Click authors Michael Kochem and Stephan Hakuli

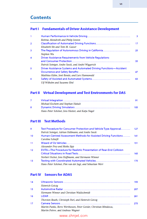click(x=61, y=104)
